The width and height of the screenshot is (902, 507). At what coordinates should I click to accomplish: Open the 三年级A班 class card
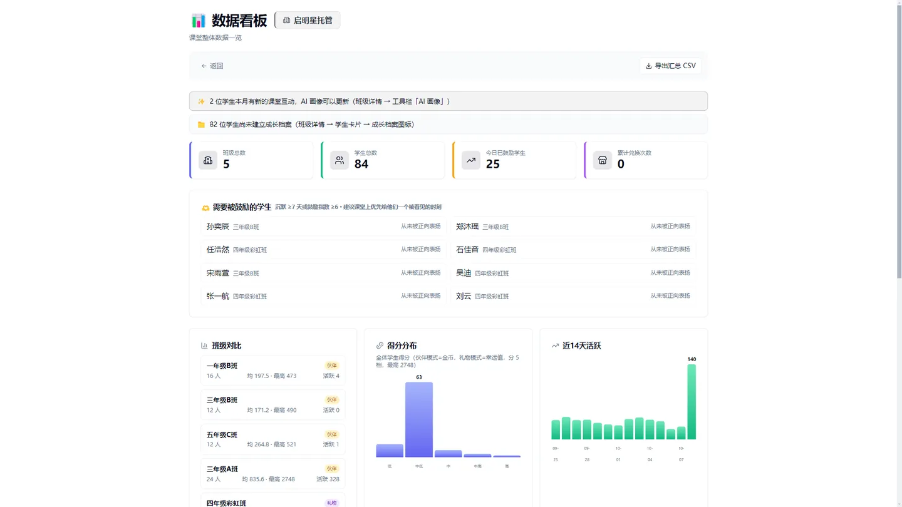point(273,474)
